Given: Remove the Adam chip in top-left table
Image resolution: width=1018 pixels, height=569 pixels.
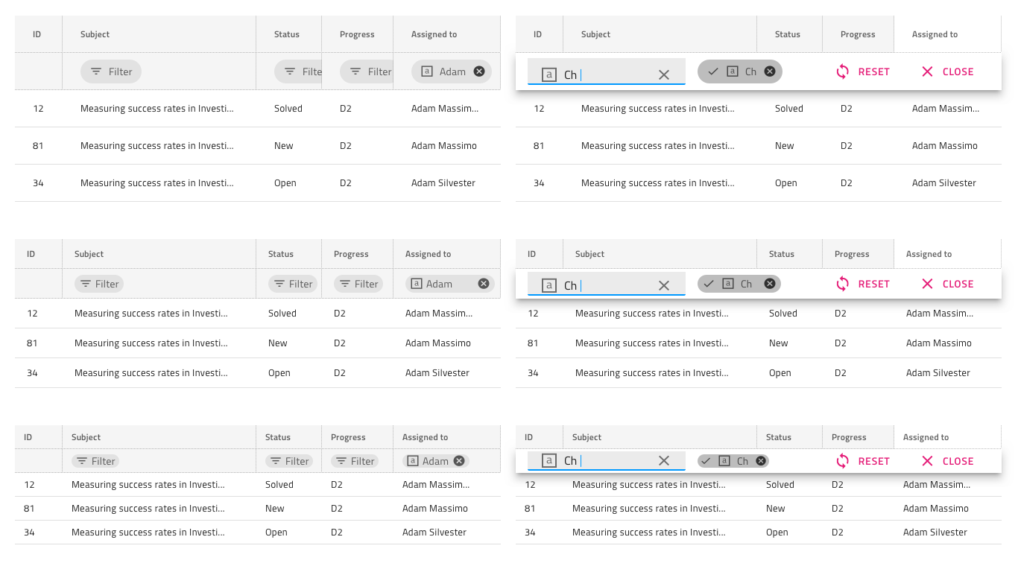Looking at the screenshot, I should [478, 71].
